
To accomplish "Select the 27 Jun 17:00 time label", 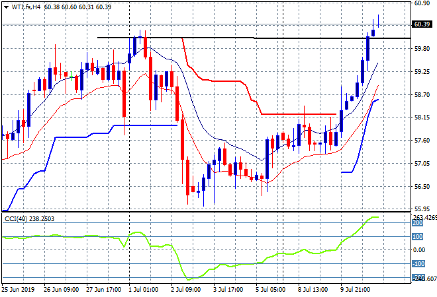I will (x=104, y=290).
